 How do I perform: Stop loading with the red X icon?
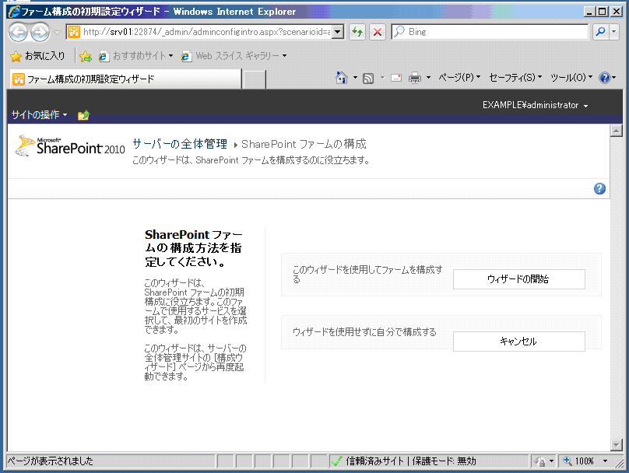pos(378,32)
